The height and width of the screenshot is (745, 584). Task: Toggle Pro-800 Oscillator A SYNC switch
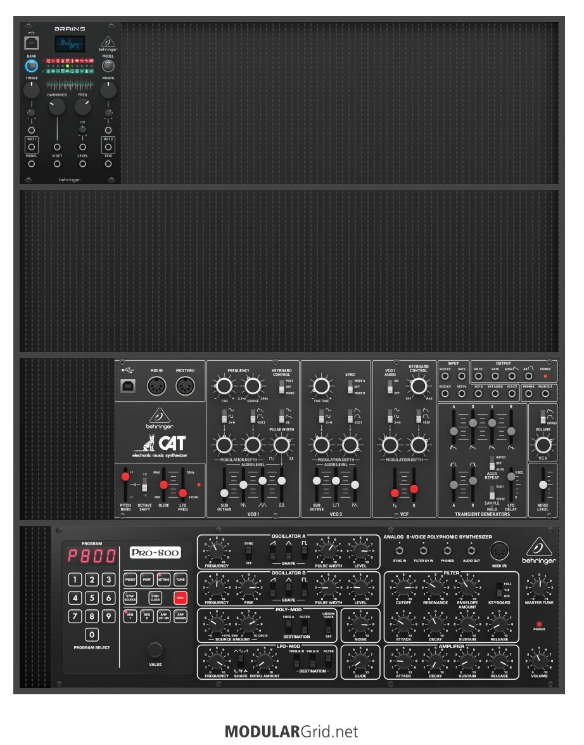pyautogui.click(x=248, y=553)
